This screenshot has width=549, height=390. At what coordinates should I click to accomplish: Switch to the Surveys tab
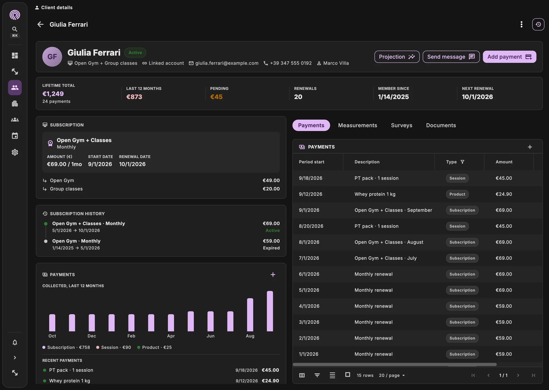[x=402, y=125]
